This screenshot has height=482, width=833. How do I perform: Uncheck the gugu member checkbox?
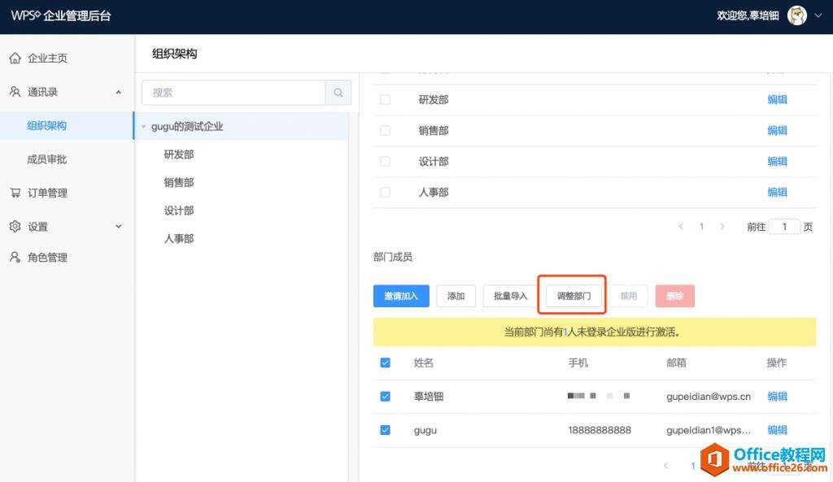tap(385, 430)
